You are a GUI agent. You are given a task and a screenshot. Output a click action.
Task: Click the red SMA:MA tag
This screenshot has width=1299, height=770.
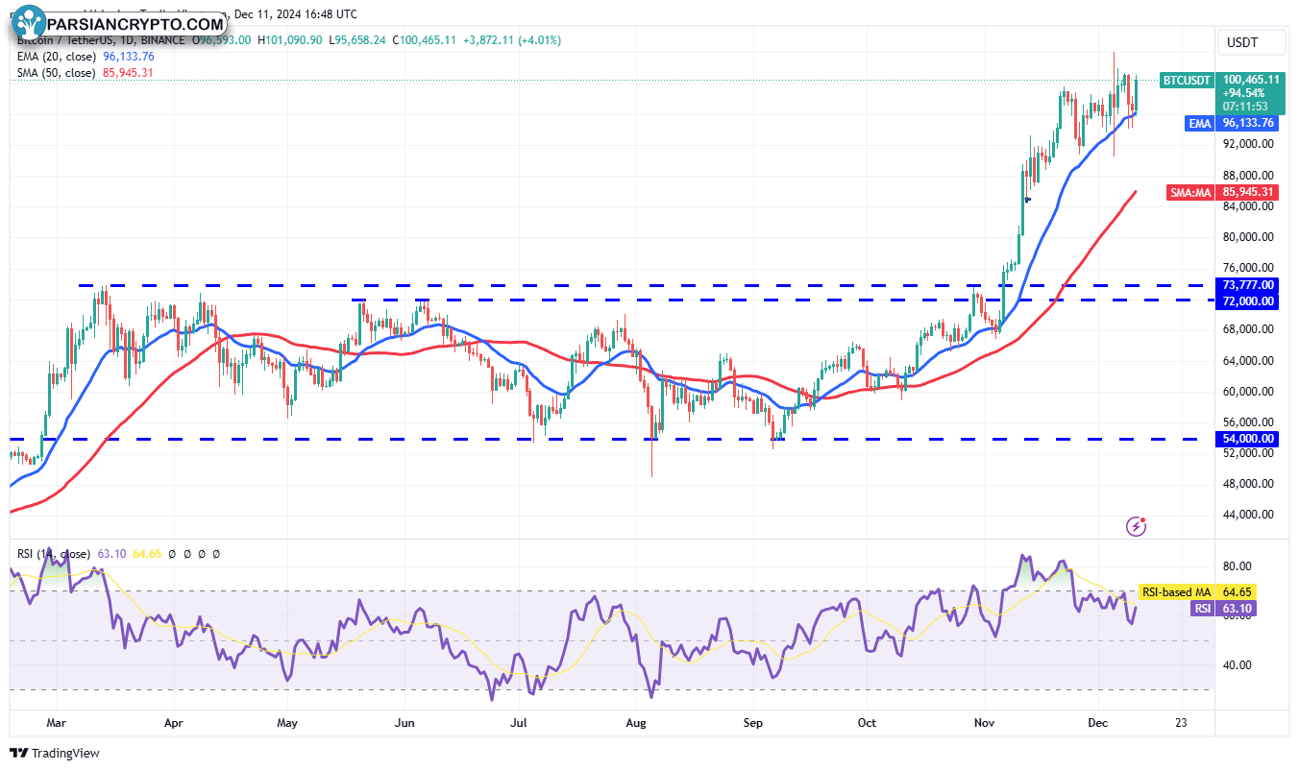tap(1190, 193)
